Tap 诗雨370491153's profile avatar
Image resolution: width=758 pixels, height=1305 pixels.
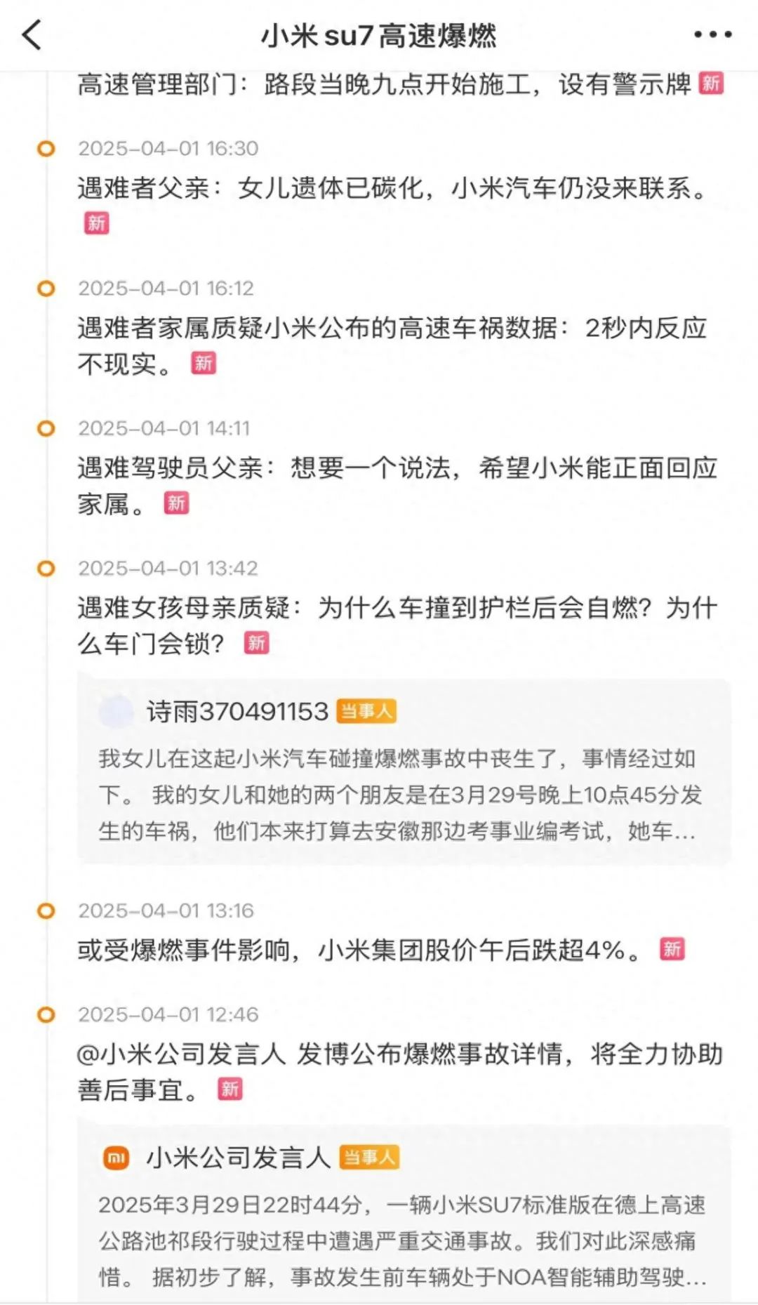click(116, 711)
